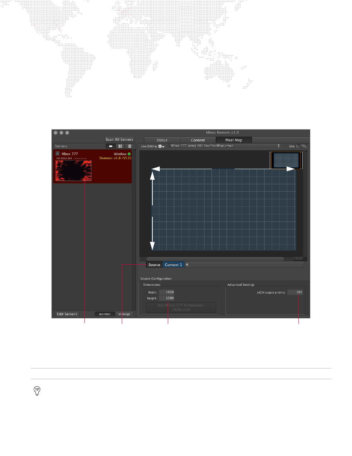Viewport: 352px width, 456px height.
Task: Select the Source tab
Action: 154,265
